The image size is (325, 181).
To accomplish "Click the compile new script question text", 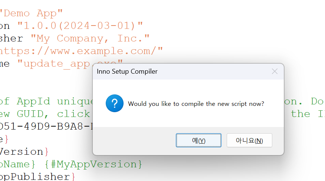I will point(196,104).
